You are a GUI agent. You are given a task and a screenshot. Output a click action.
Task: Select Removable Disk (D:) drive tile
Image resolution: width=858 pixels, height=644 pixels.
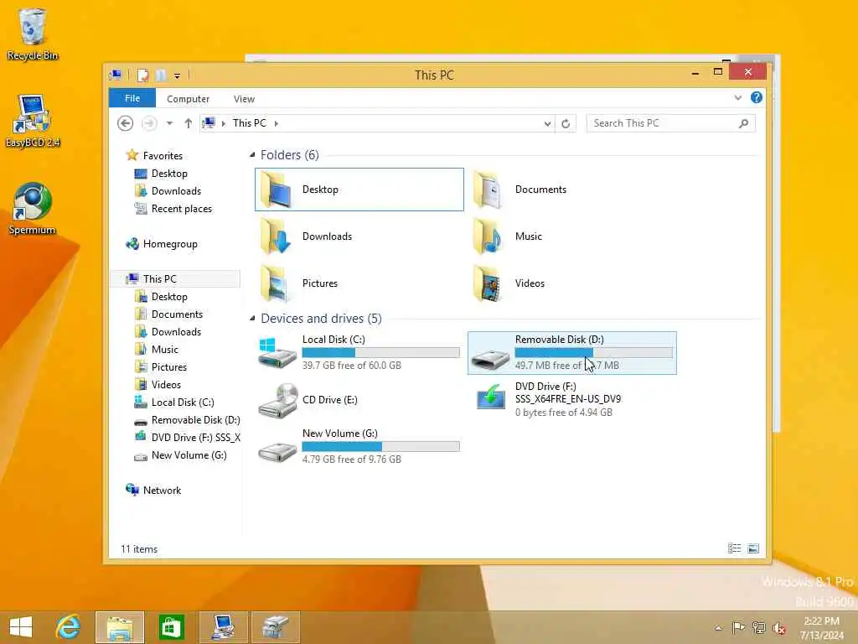coord(571,353)
